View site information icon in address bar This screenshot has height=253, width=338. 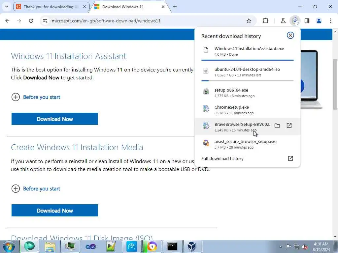(x=45, y=21)
